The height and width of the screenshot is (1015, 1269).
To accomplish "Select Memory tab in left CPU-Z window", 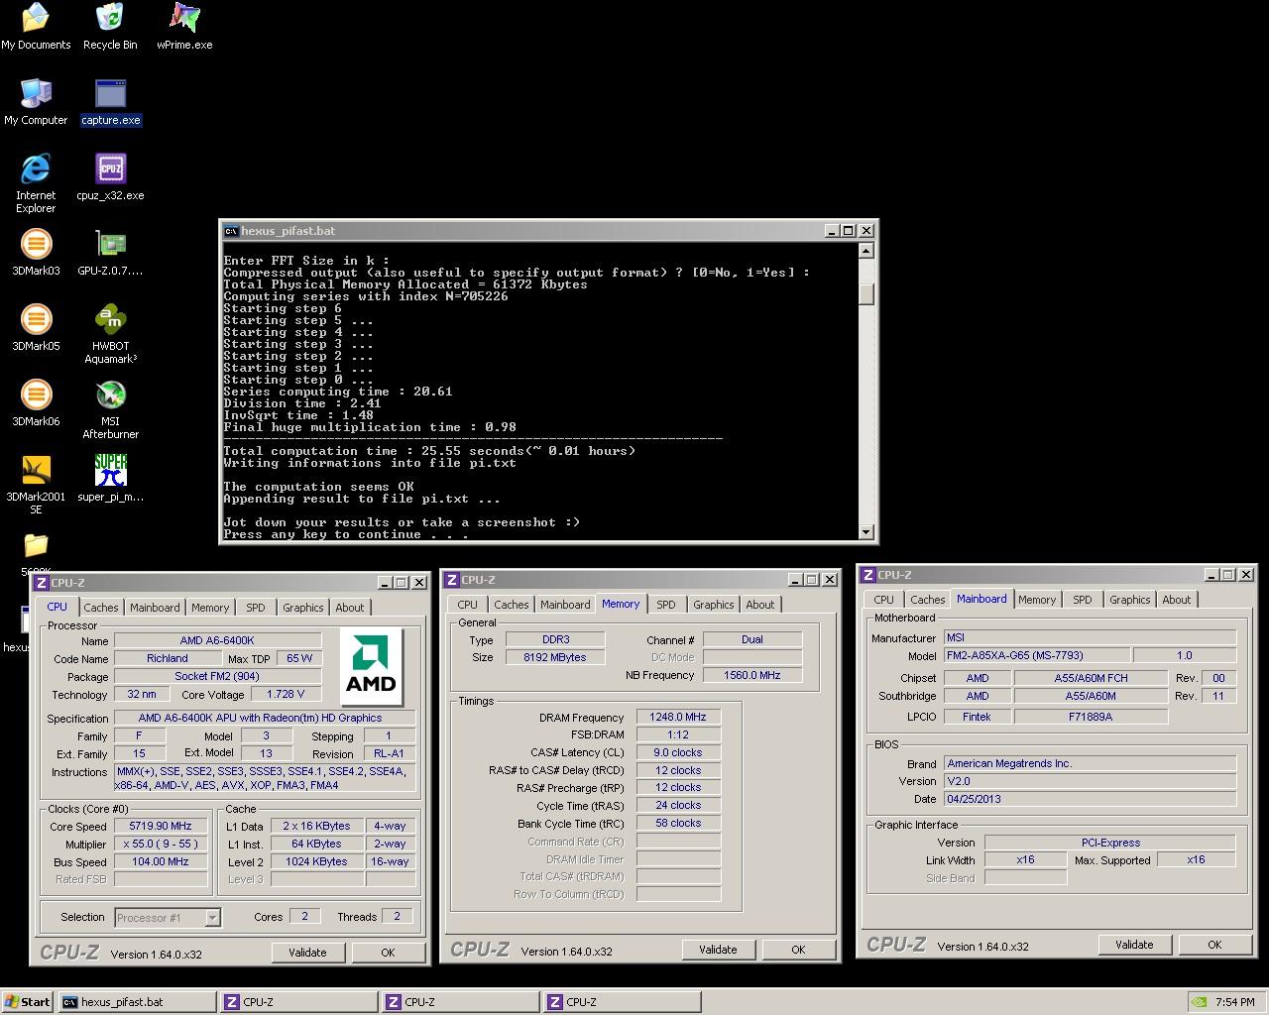I will 210,608.
